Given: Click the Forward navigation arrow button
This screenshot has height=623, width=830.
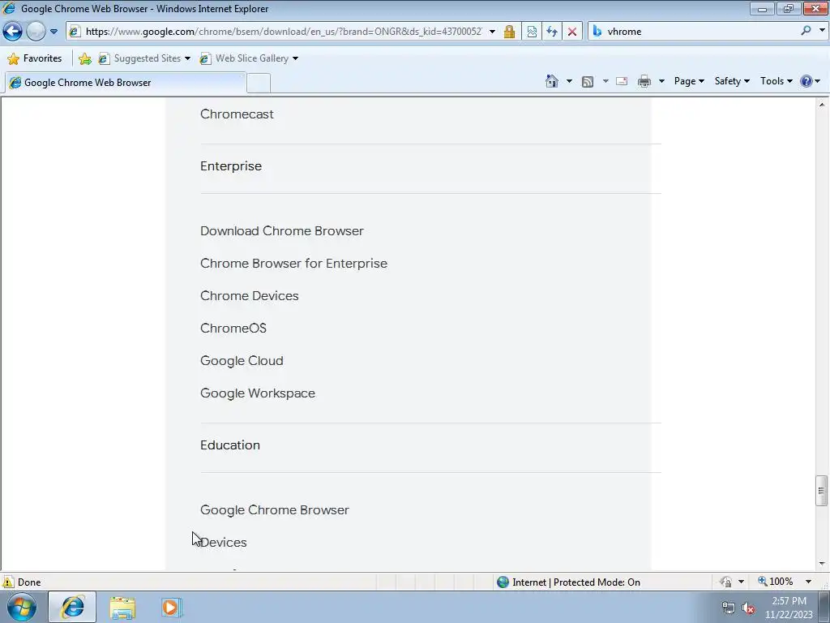Looking at the screenshot, I should [36, 32].
